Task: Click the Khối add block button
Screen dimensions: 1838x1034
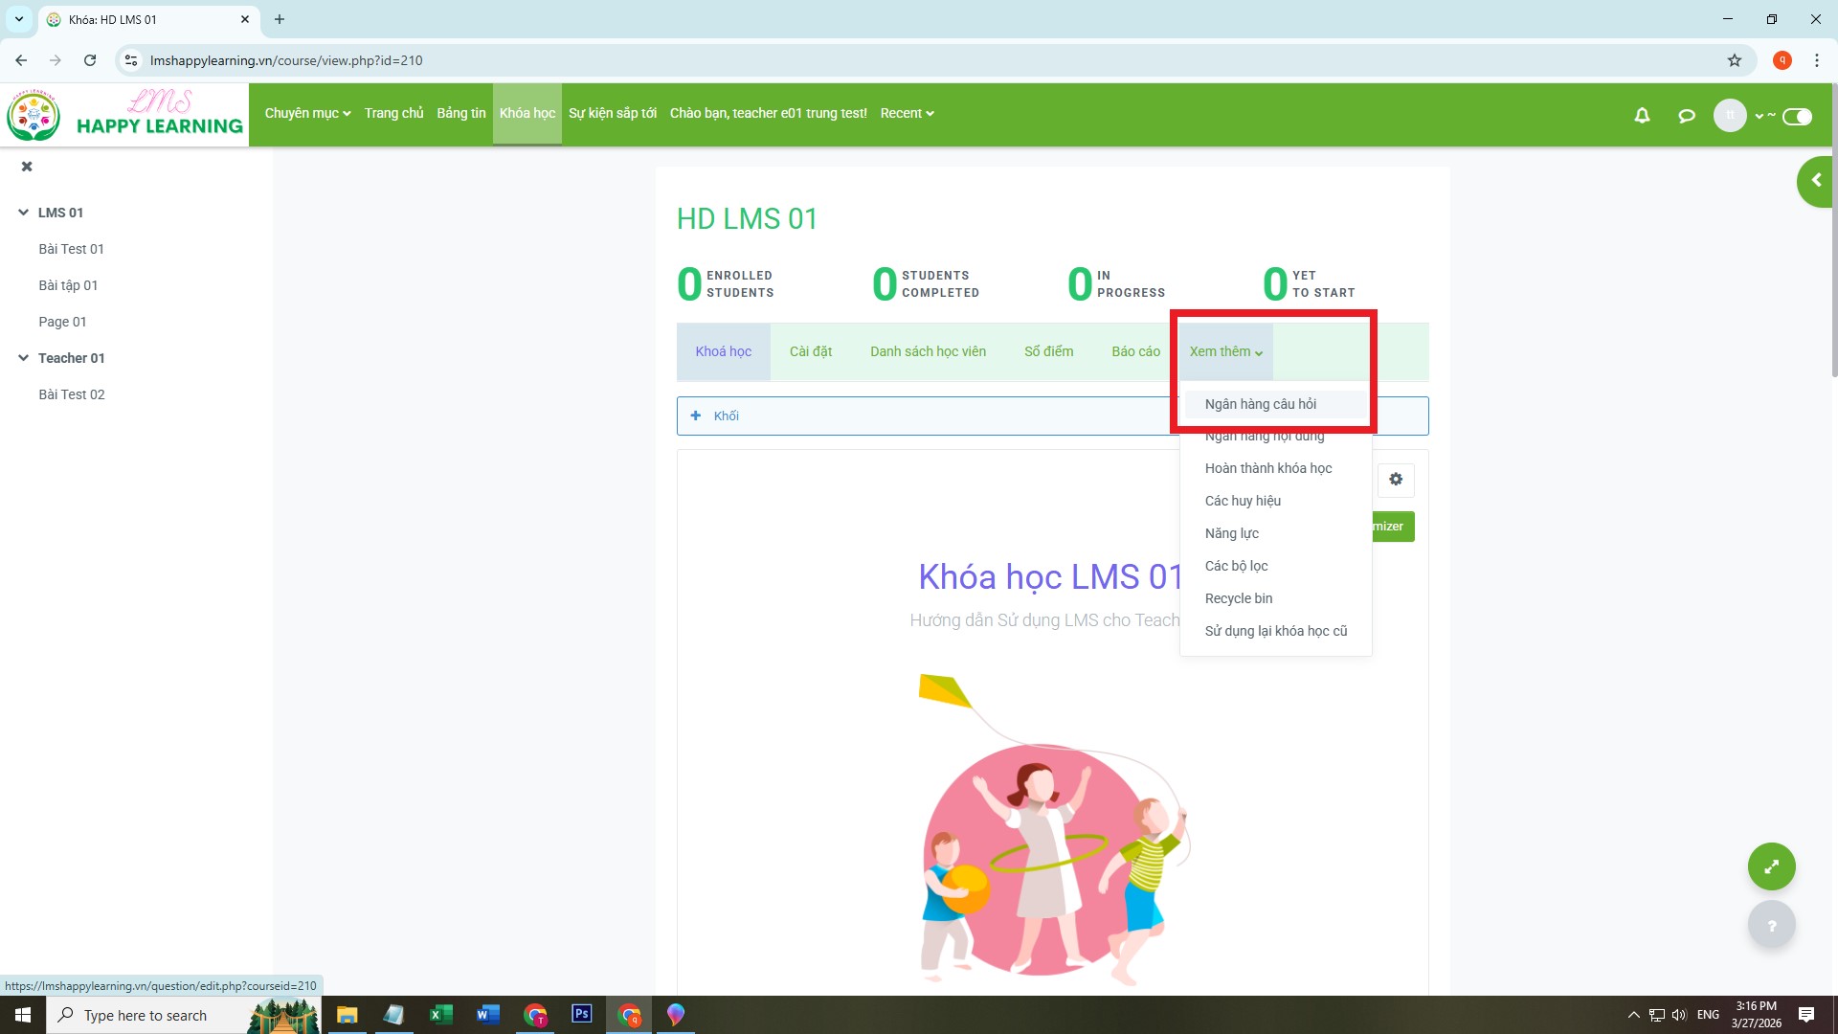Action: point(716,416)
